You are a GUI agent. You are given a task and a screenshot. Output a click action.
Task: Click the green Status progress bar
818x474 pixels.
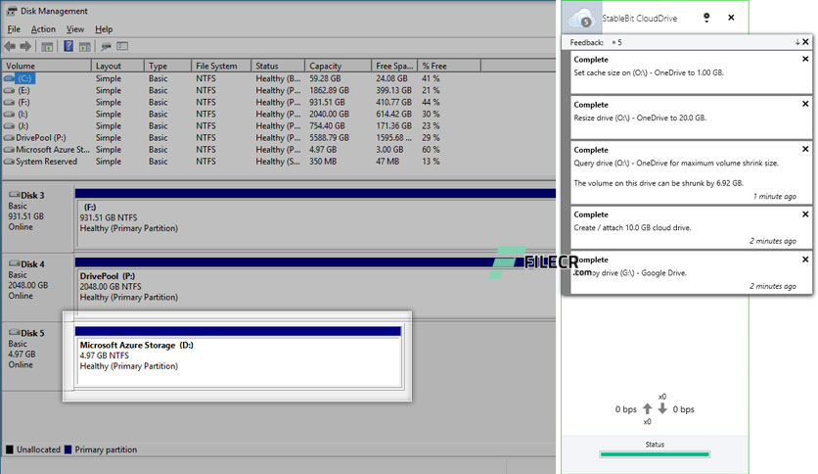pos(655,454)
